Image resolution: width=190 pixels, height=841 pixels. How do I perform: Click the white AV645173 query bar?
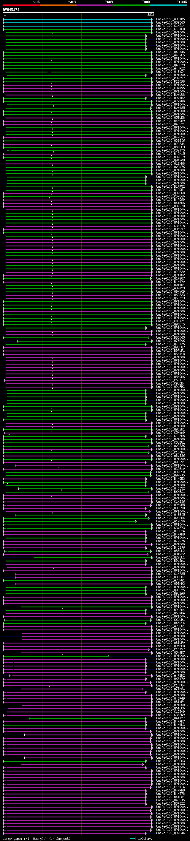[x=78, y=13]
